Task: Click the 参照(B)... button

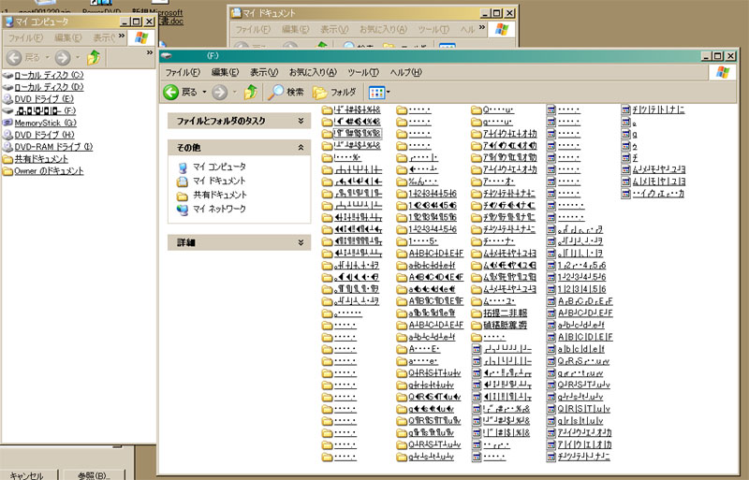Action: coord(94,475)
